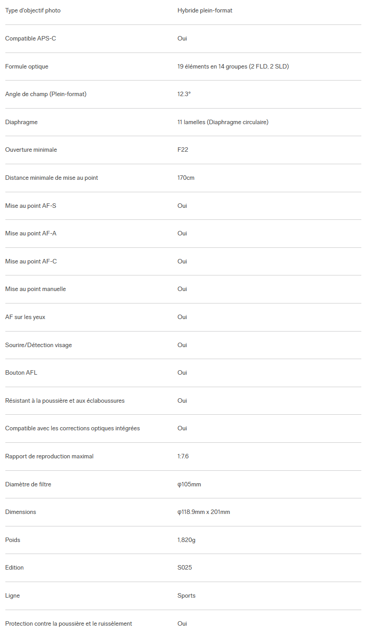Click the '170cm' minimum focus distance value
The height and width of the screenshot is (635, 372).
(x=186, y=178)
